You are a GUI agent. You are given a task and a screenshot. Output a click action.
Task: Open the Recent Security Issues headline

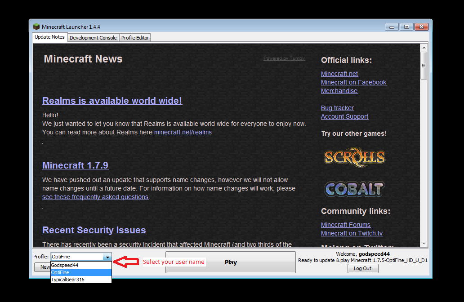pyautogui.click(x=94, y=230)
